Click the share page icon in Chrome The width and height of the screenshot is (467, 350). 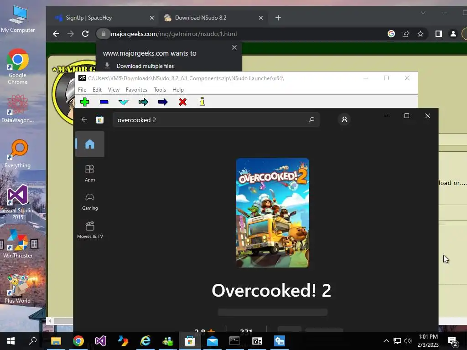[405, 34]
